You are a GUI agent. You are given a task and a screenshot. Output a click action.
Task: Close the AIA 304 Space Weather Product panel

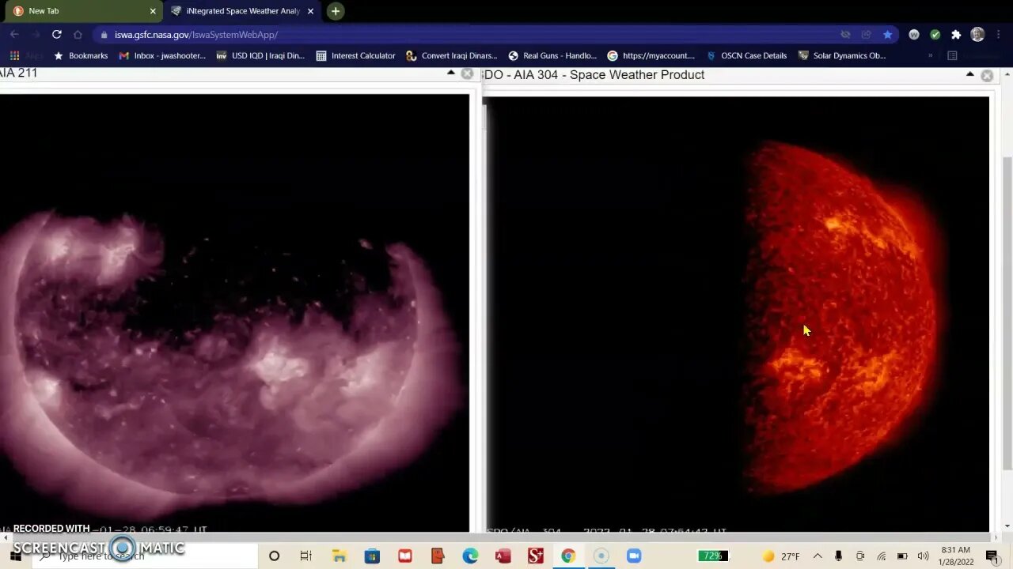pyautogui.click(x=987, y=76)
